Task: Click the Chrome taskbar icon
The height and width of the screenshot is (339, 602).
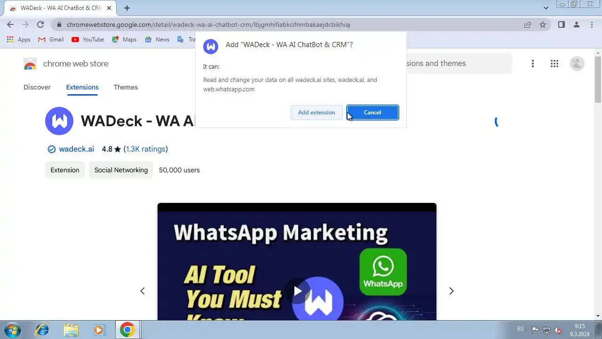Action: (x=127, y=330)
